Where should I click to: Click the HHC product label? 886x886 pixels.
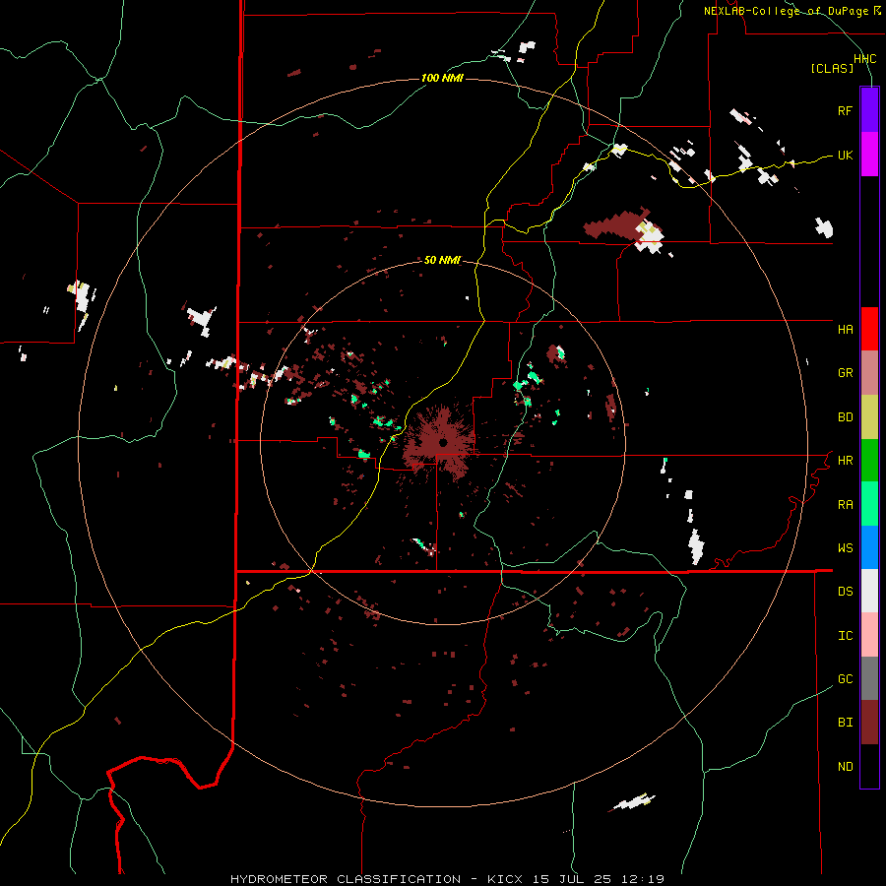tap(865, 59)
